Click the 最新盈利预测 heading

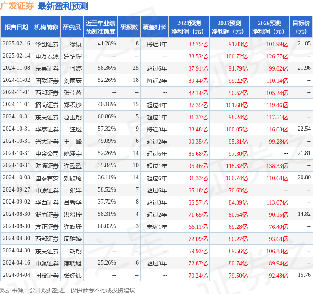[63, 6]
